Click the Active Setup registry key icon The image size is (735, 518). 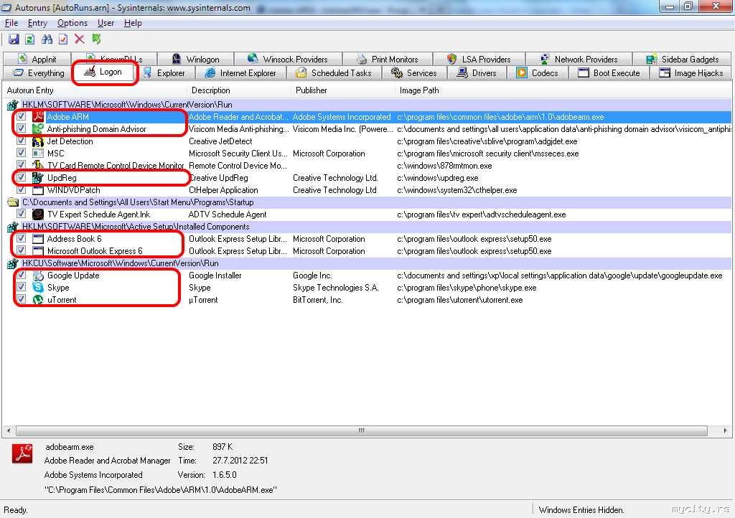click(13, 227)
